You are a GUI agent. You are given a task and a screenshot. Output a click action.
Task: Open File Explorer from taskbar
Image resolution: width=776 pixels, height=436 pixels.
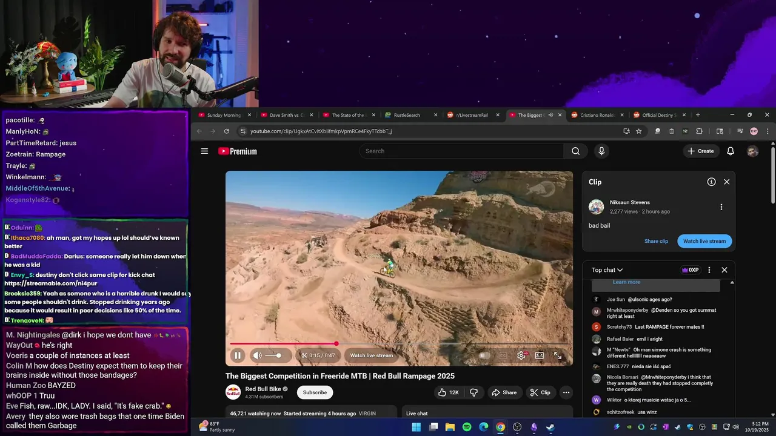tap(450, 427)
